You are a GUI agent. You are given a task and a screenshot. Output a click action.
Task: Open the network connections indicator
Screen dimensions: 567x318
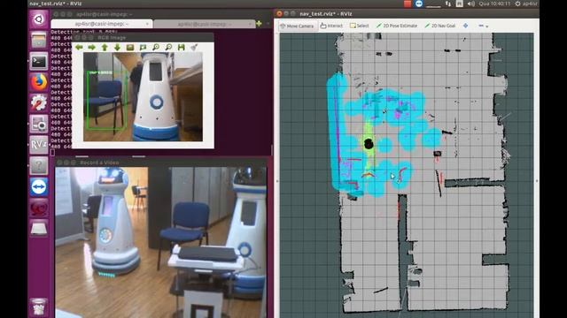pyautogui.click(x=448, y=4)
